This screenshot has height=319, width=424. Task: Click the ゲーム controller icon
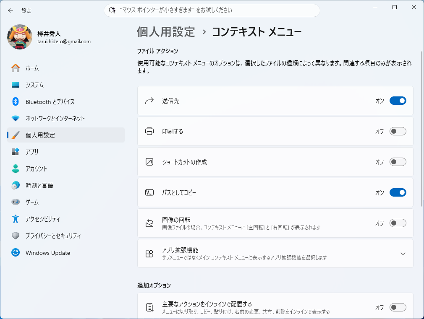coord(16,202)
